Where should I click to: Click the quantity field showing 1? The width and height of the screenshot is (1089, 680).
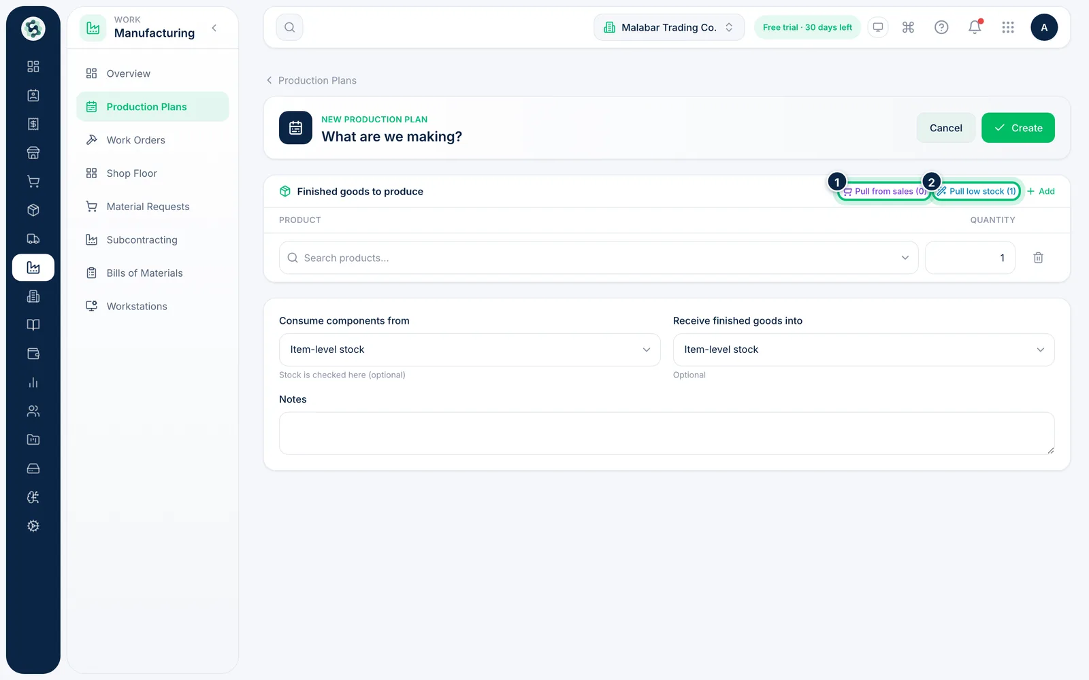[x=970, y=258]
